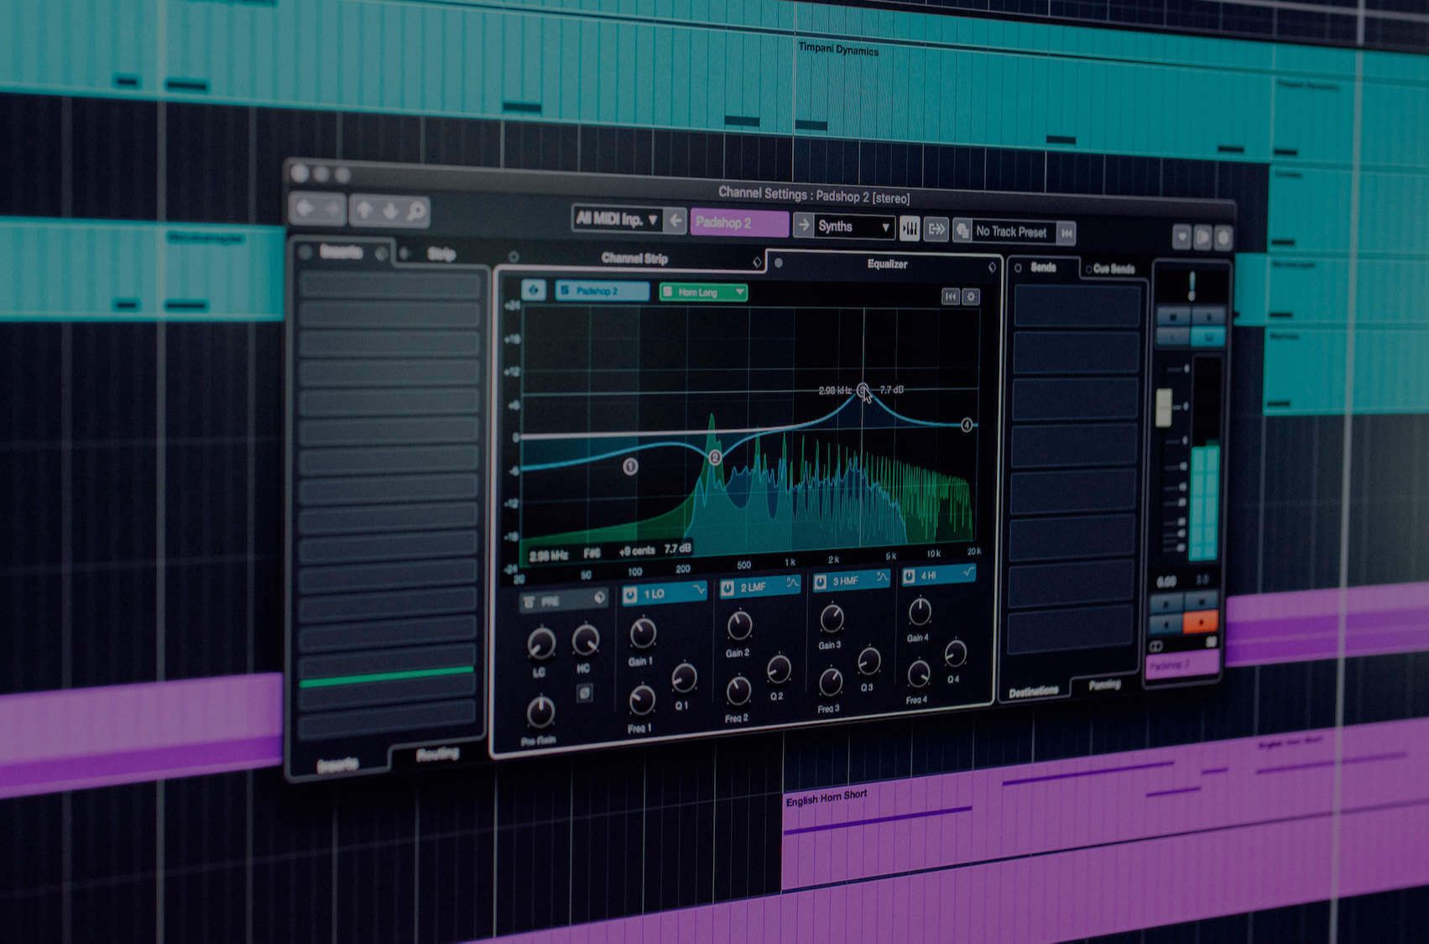Click EQ band point 1 on curve
The image size is (1429, 944).
630,467
